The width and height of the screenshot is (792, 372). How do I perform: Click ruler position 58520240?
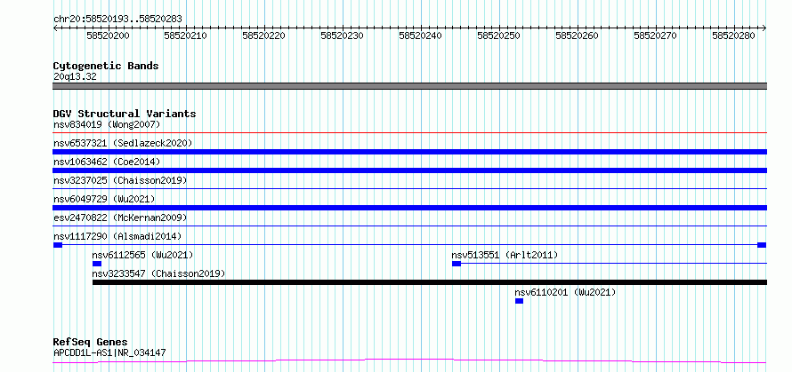[x=420, y=36]
